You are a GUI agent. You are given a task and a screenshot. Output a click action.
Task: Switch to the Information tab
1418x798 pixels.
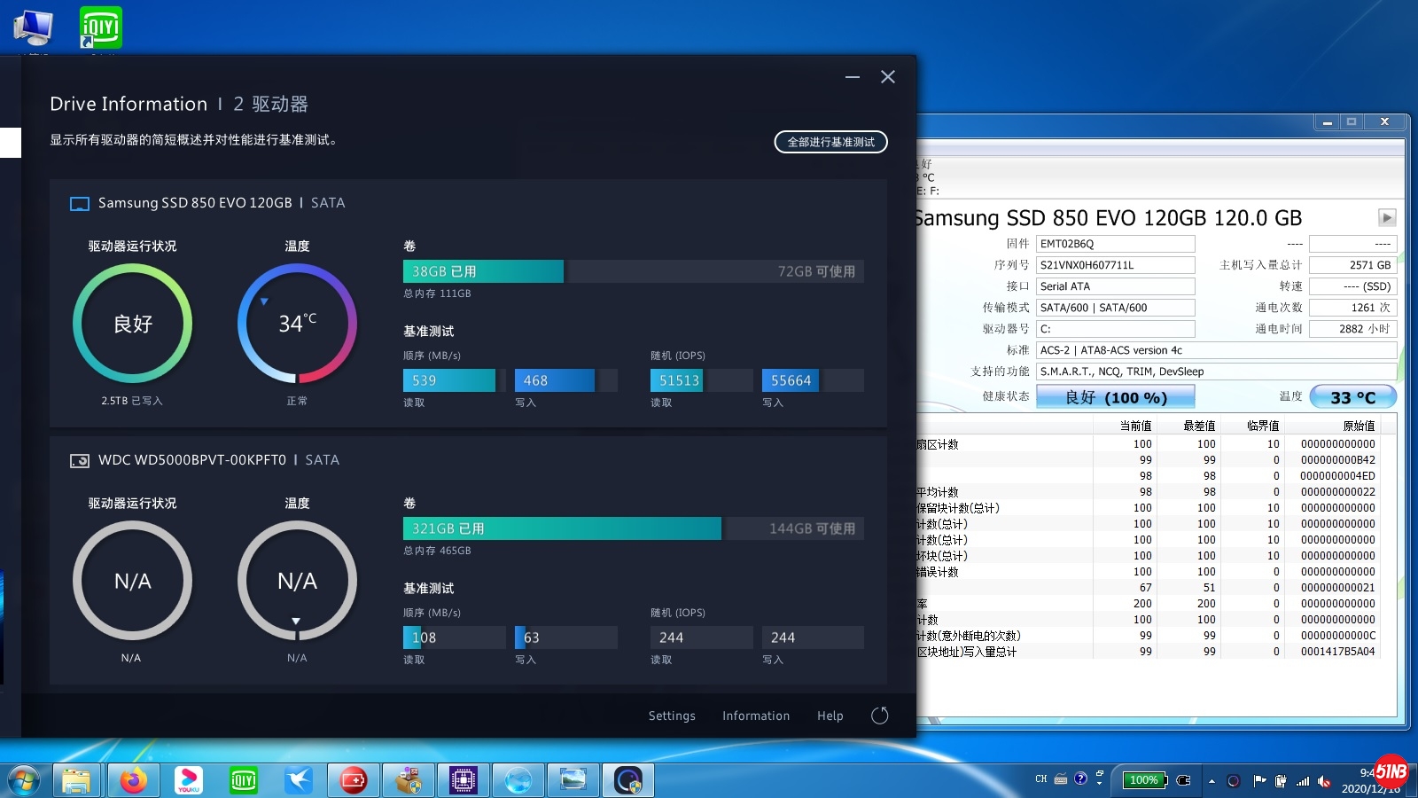click(x=756, y=716)
